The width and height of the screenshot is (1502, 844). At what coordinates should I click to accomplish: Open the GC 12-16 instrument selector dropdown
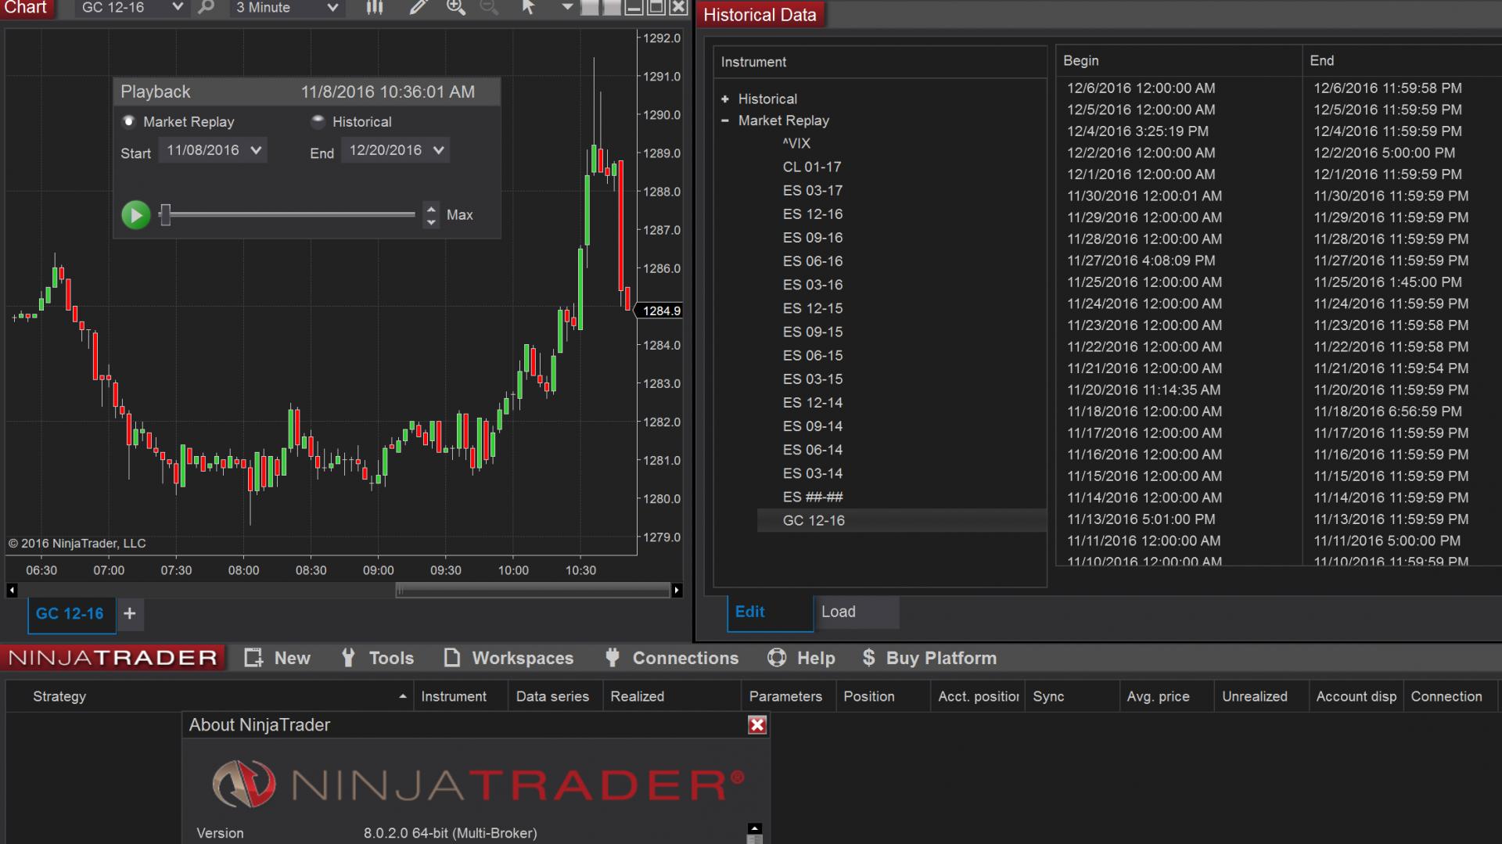click(131, 8)
